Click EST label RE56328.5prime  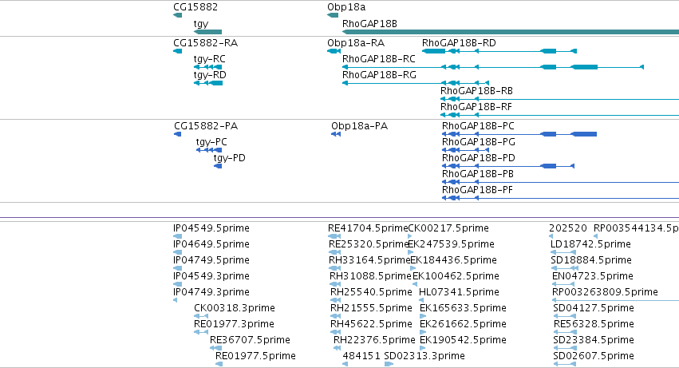(x=594, y=325)
